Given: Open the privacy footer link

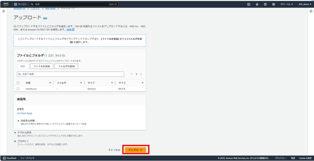Looking at the screenshot, I should (281, 158).
